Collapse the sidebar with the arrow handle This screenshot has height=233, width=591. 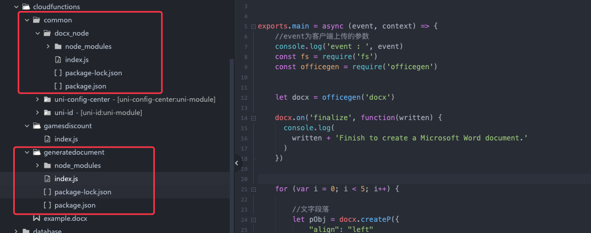[x=236, y=163]
